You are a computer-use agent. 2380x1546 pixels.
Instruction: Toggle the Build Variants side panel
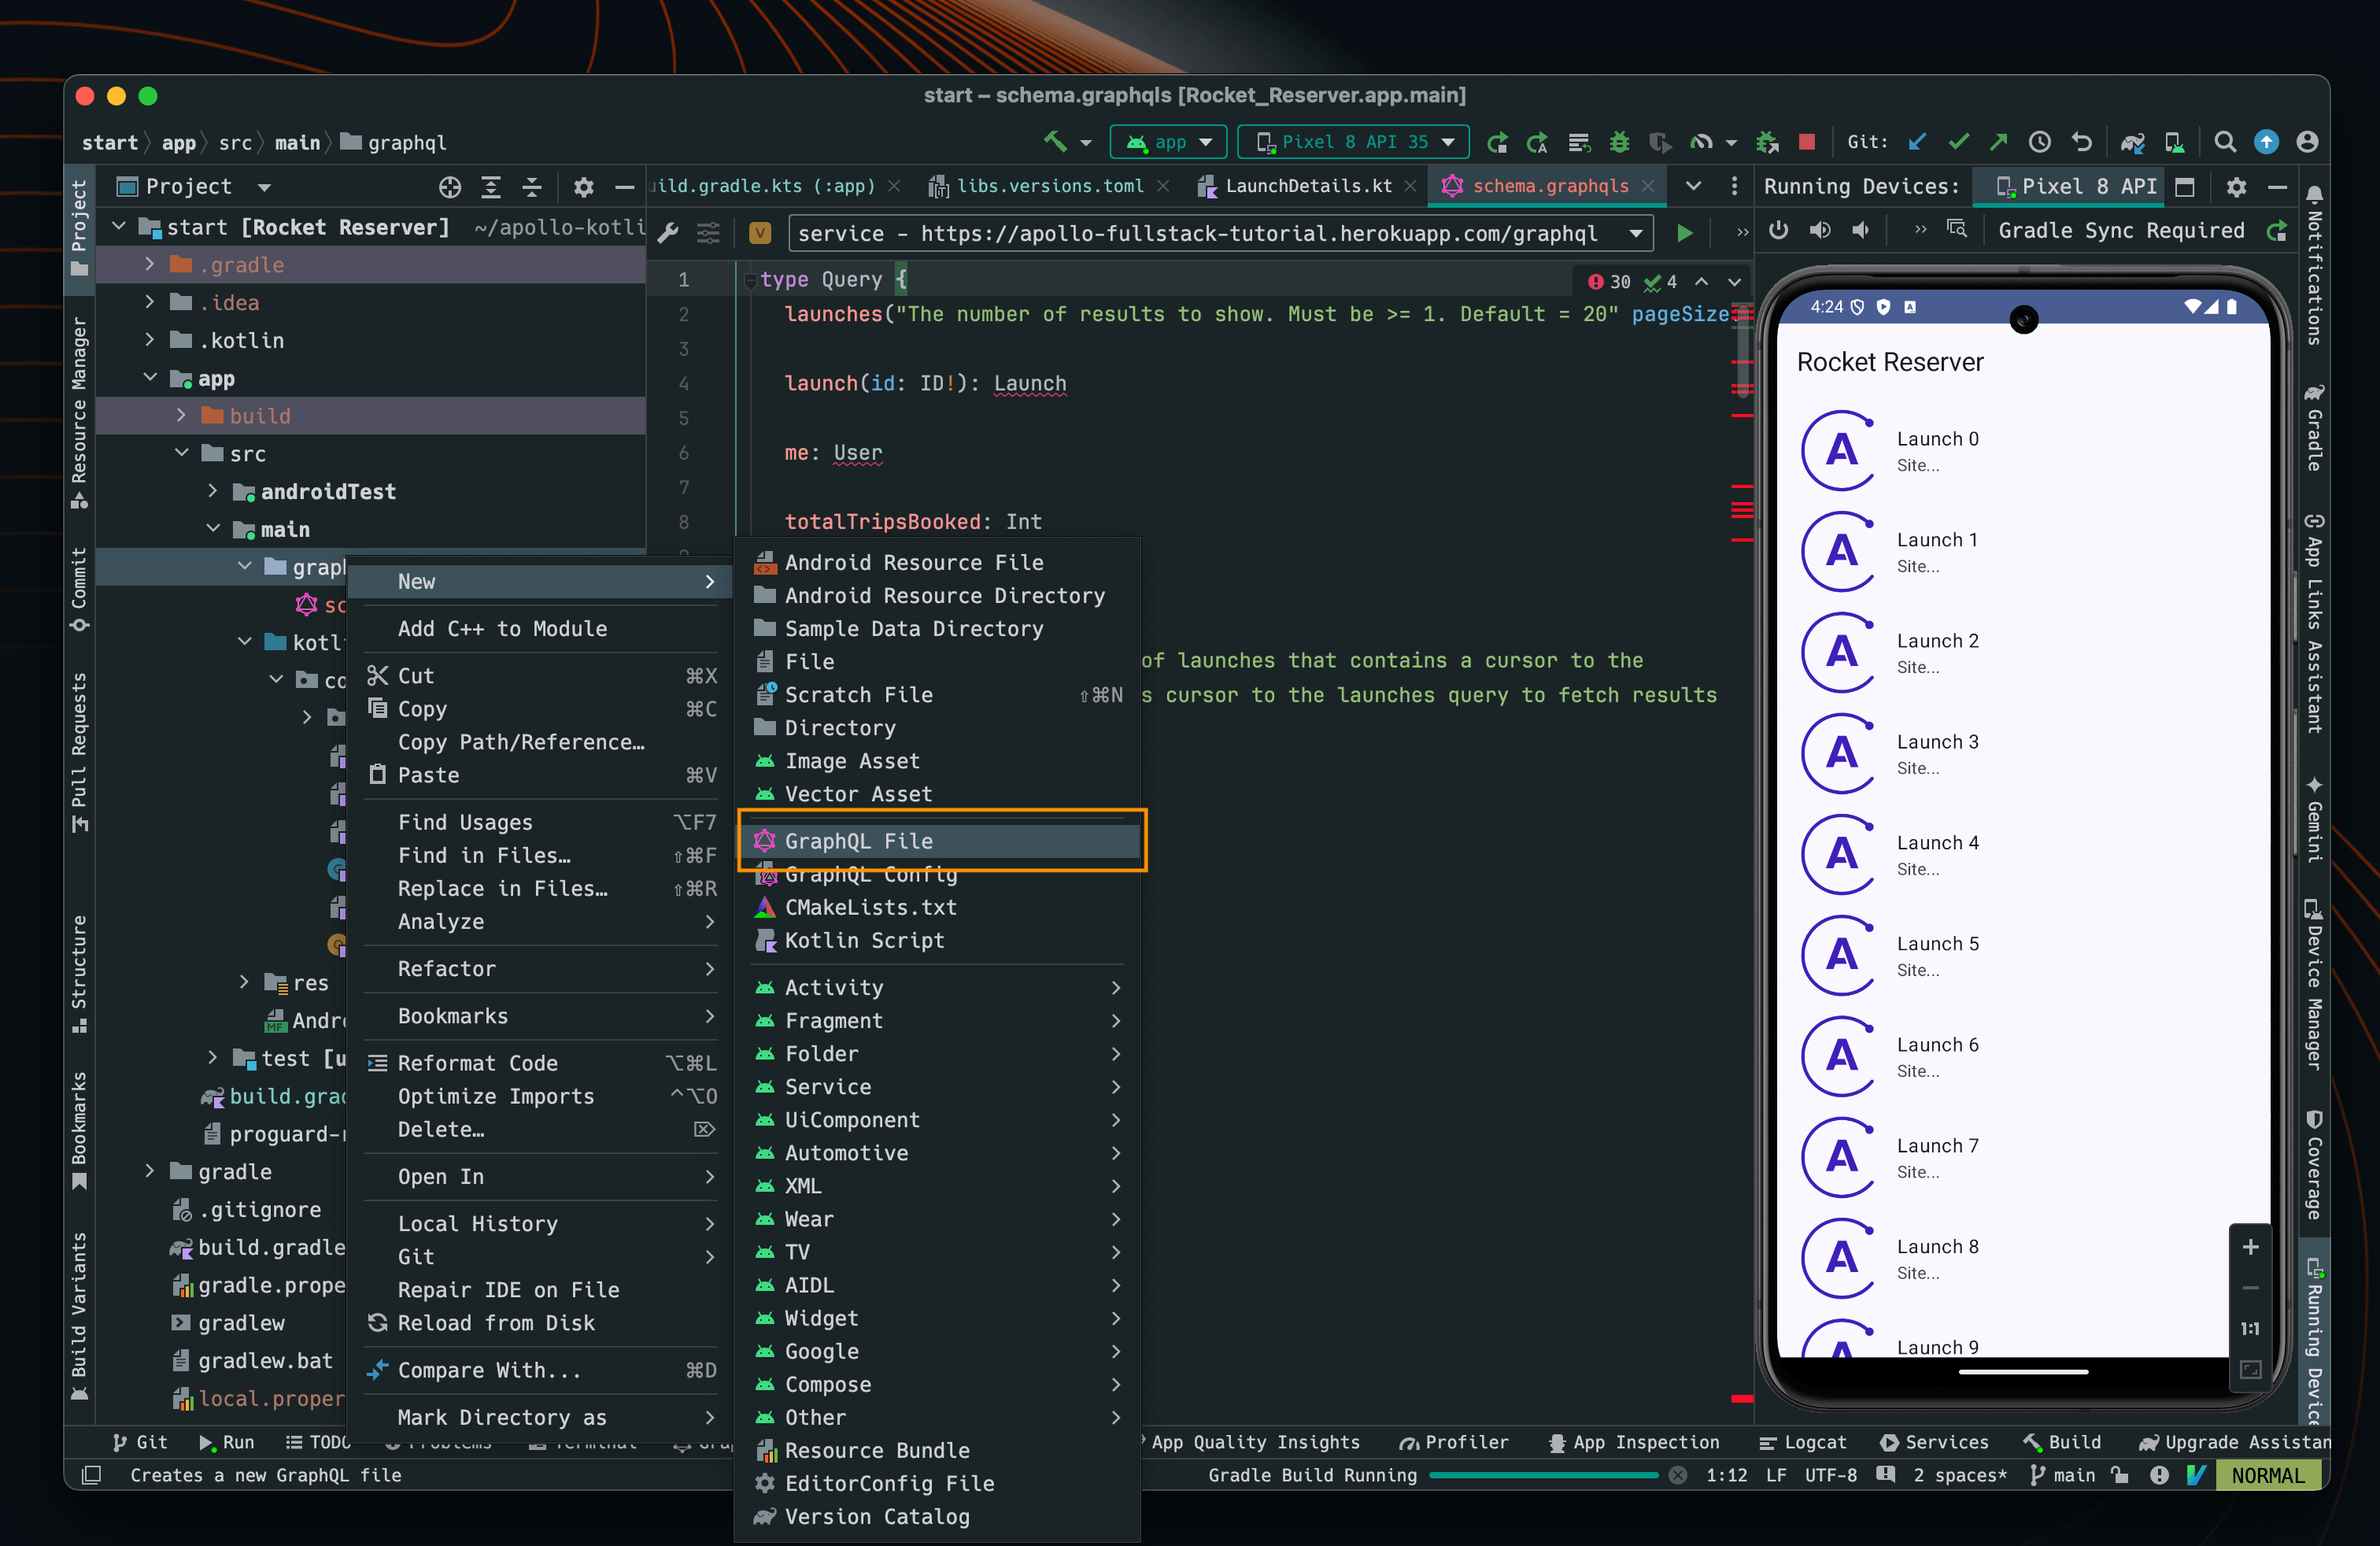[79, 1315]
